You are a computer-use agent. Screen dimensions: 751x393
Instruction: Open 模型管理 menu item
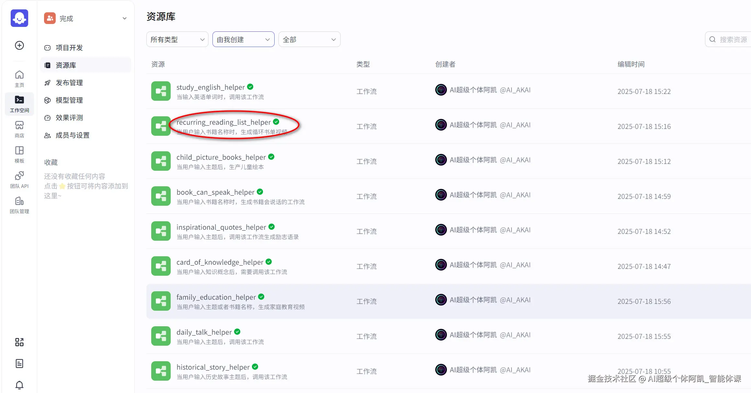pos(69,100)
